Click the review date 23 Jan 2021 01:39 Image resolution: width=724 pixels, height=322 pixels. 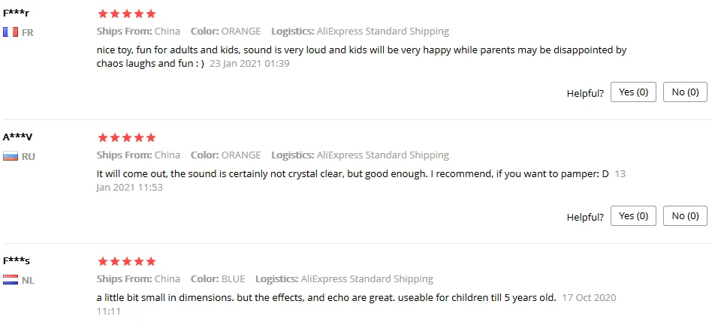click(250, 64)
